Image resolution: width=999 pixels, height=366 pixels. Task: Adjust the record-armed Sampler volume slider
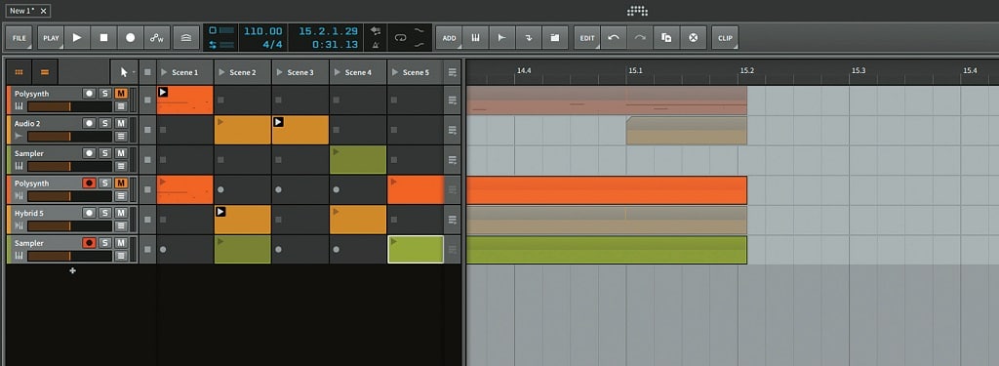[69, 256]
